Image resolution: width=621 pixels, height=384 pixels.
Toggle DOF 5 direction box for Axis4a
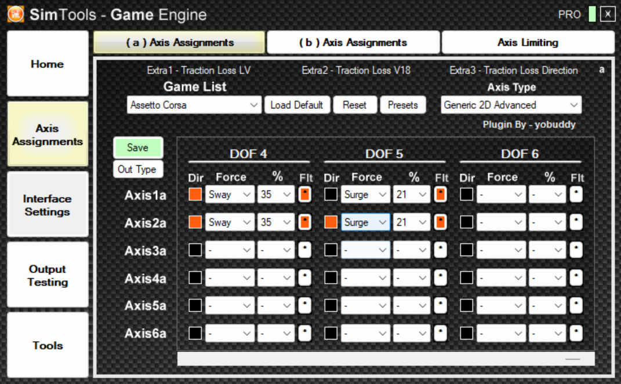click(331, 277)
